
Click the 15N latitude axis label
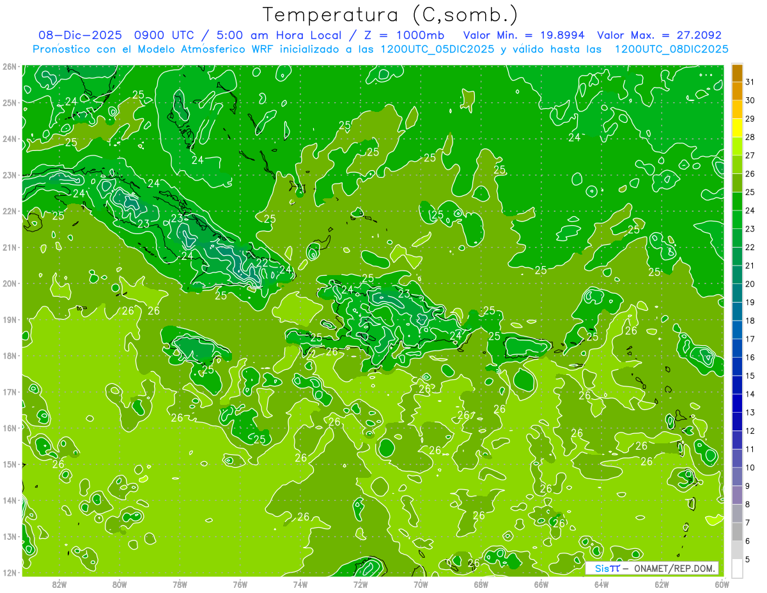10,464
